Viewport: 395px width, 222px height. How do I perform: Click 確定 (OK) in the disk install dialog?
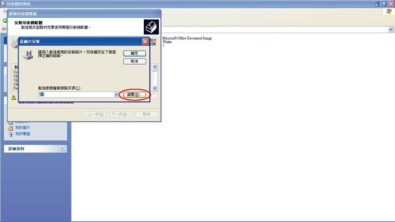click(135, 54)
